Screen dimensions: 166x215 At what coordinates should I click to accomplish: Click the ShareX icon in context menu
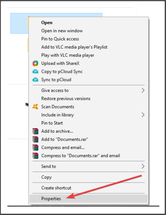[36, 63]
